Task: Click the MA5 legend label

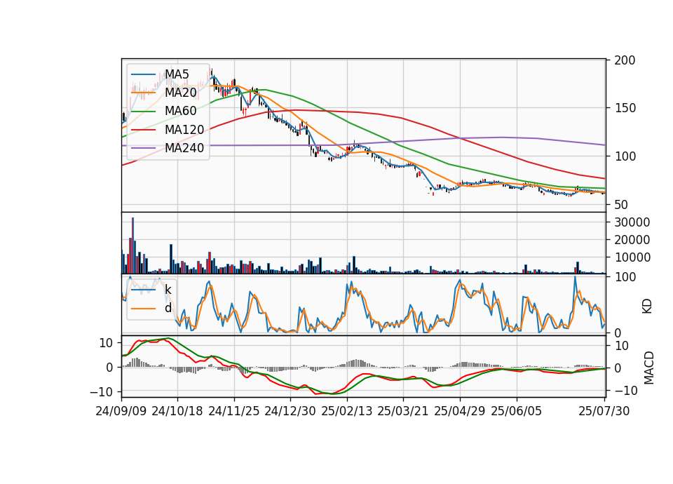Action: [177, 74]
